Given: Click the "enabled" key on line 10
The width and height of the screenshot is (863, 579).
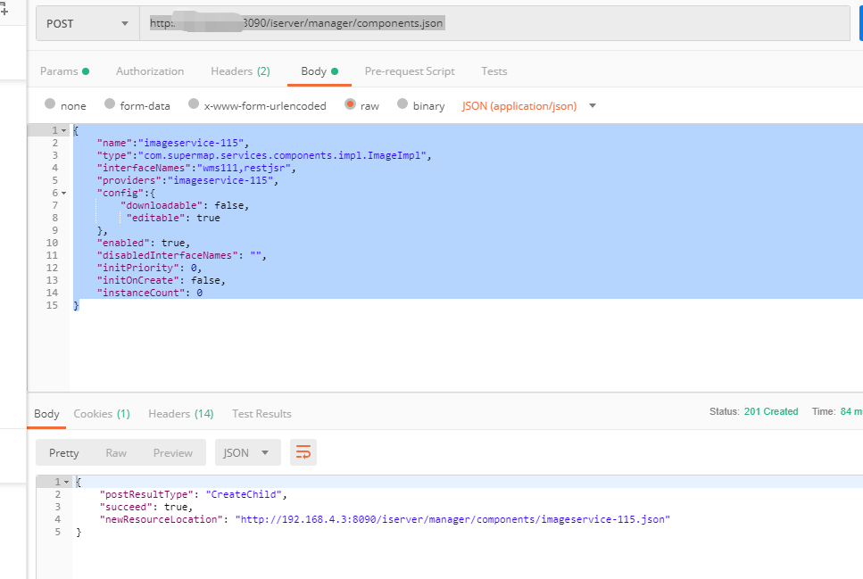Looking at the screenshot, I should point(123,243).
